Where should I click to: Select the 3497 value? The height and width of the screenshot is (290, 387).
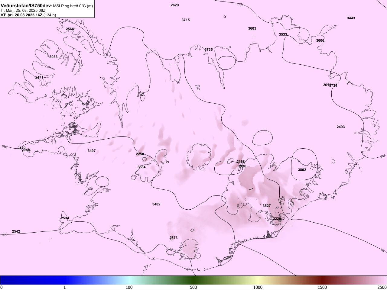[x=92, y=151]
